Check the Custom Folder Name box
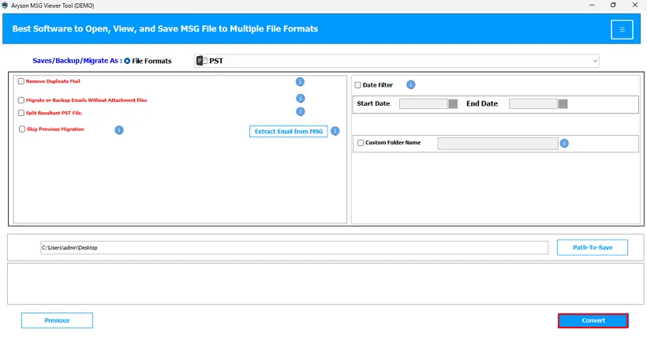Viewport: 647px width, 341px height. coord(361,143)
